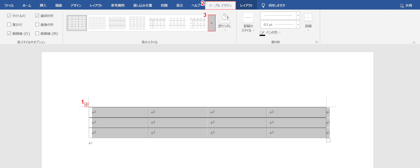Click the table move handle icon
420x168 pixels.
(x=87, y=105)
